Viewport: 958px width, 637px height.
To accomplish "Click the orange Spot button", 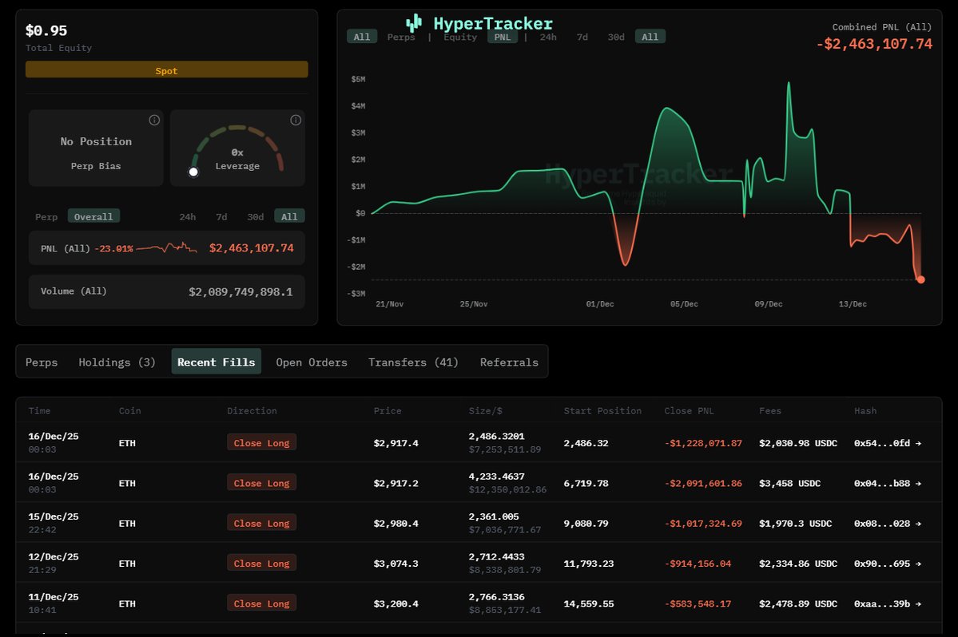I will (166, 70).
